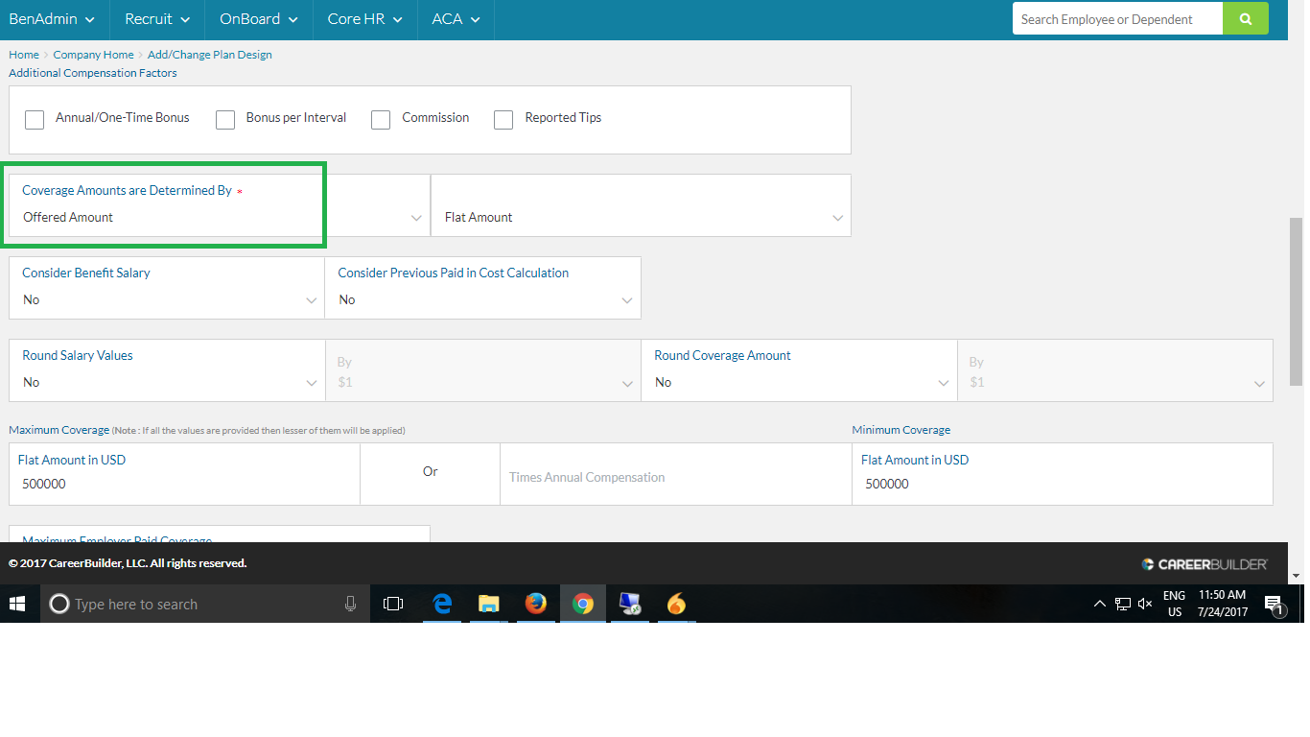1310x737 pixels.
Task: Click the green employee search icon
Action: pos(1245,18)
